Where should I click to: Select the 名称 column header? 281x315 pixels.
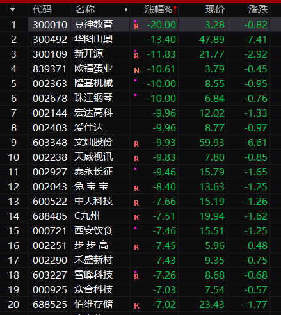(x=85, y=10)
